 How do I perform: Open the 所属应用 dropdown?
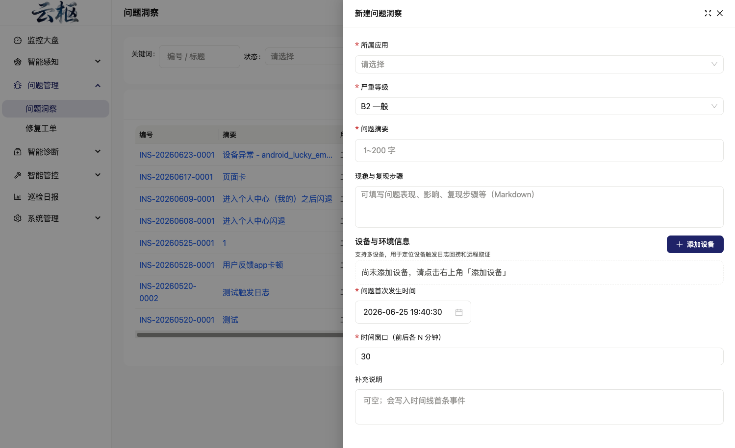point(539,64)
